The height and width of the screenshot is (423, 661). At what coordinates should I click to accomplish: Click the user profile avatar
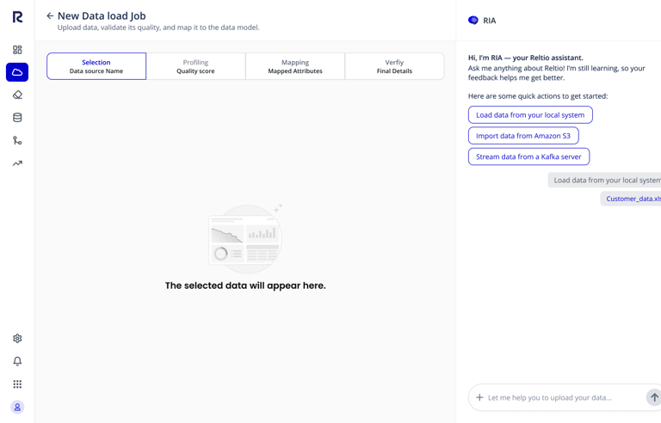17,407
